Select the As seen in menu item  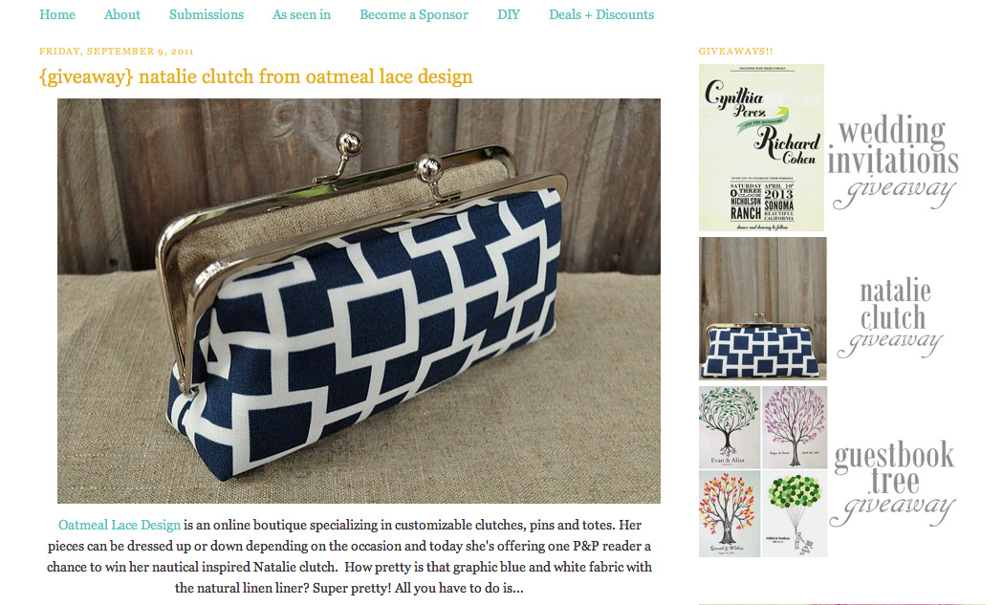(x=301, y=14)
